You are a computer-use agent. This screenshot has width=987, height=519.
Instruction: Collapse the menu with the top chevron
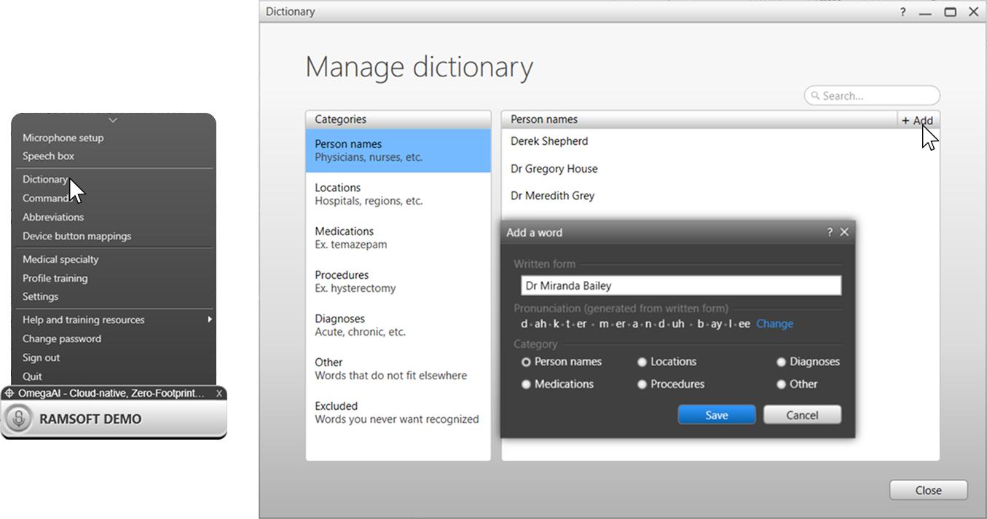pos(113,120)
